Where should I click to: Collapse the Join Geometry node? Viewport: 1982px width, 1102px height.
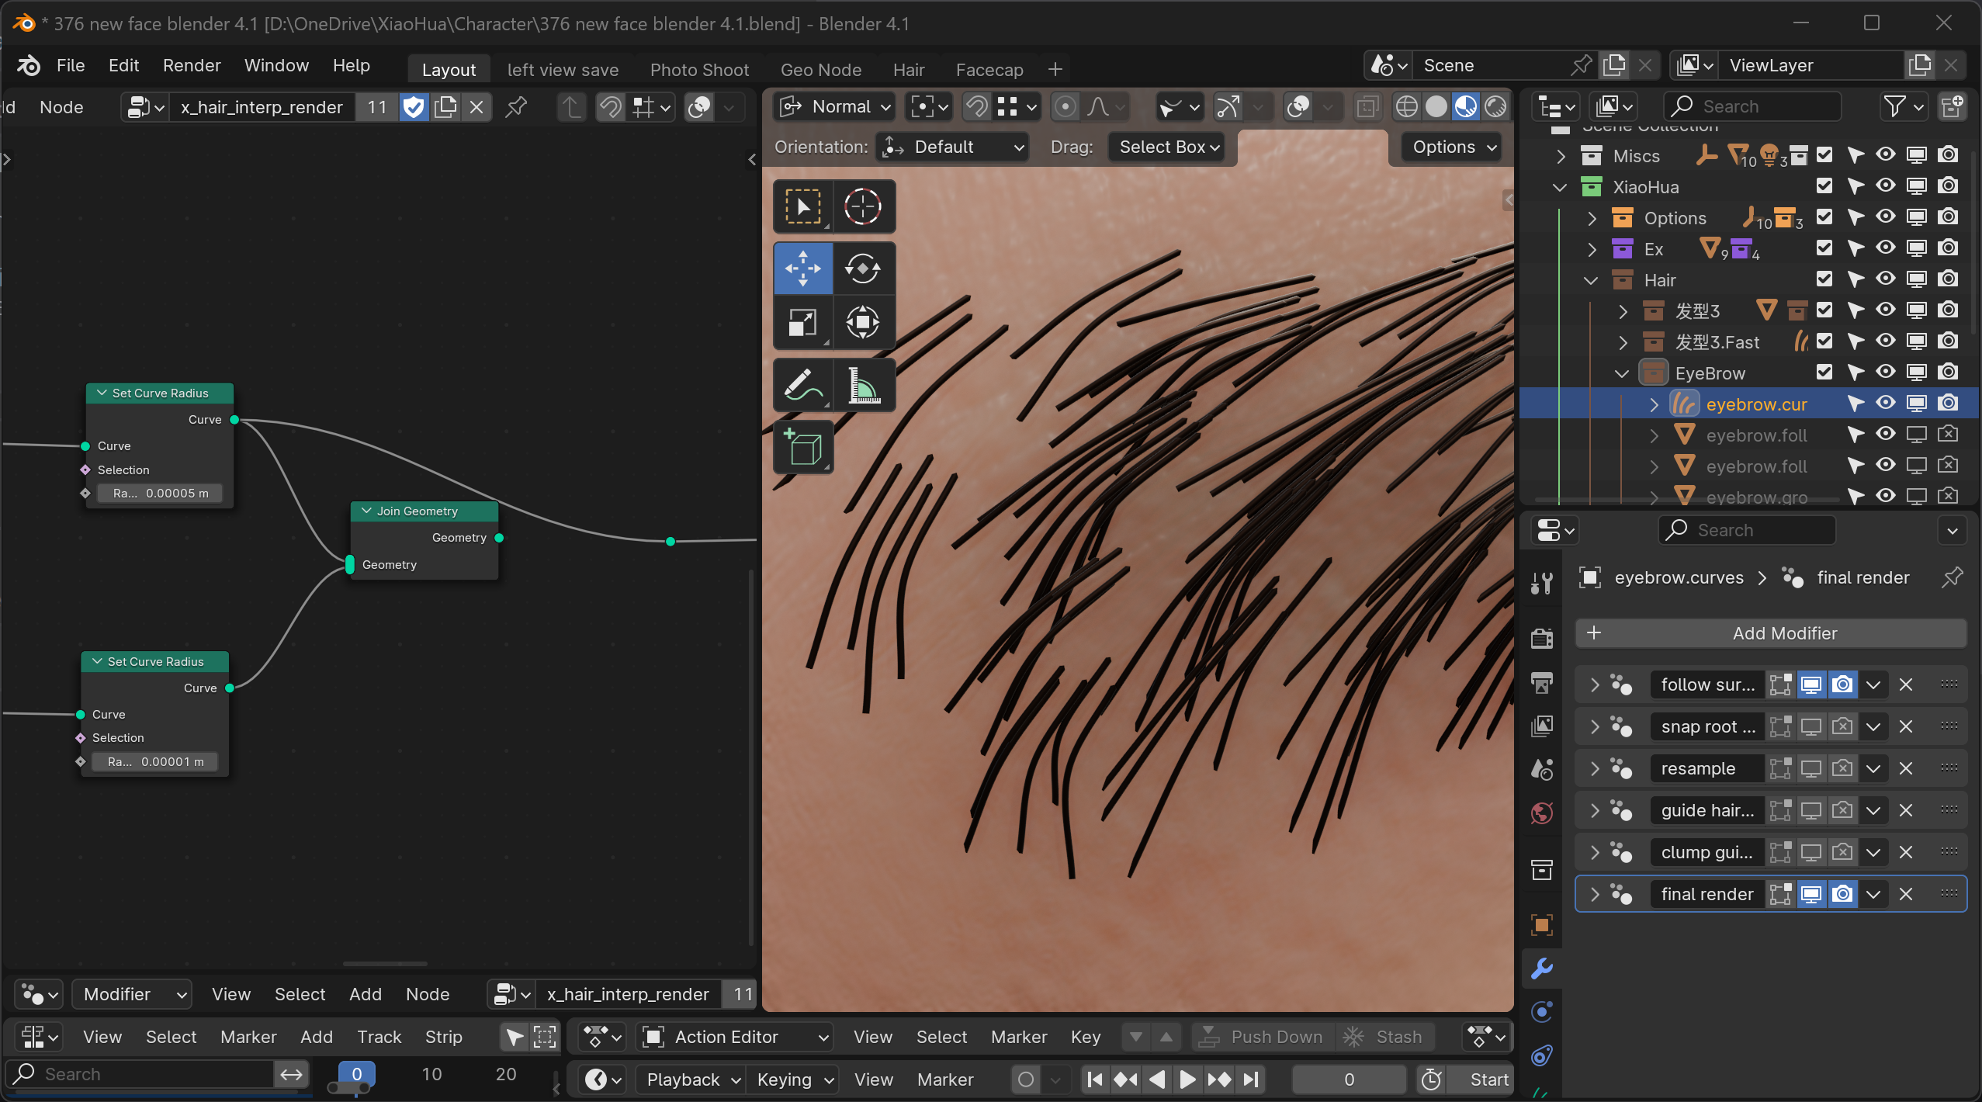pyautogui.click(x=366, y=511)
